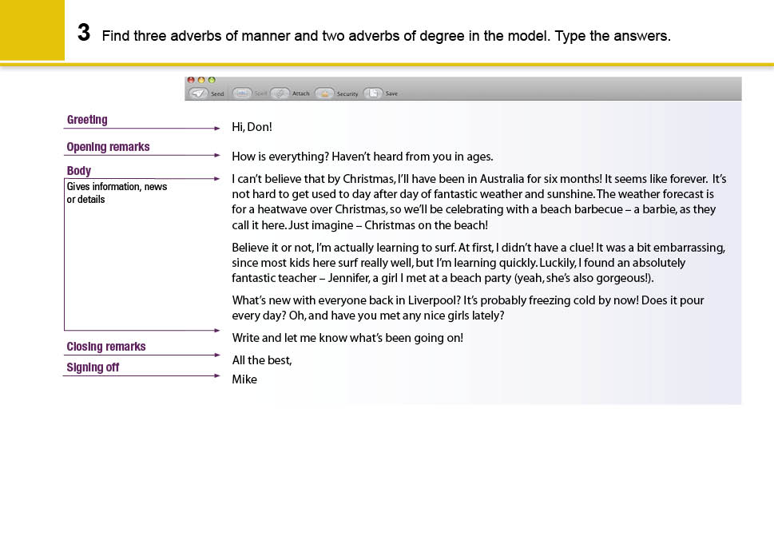Open the Security toolbar icon
The height and width of the screenshot is (552, 774).
(x=324, y=93)
